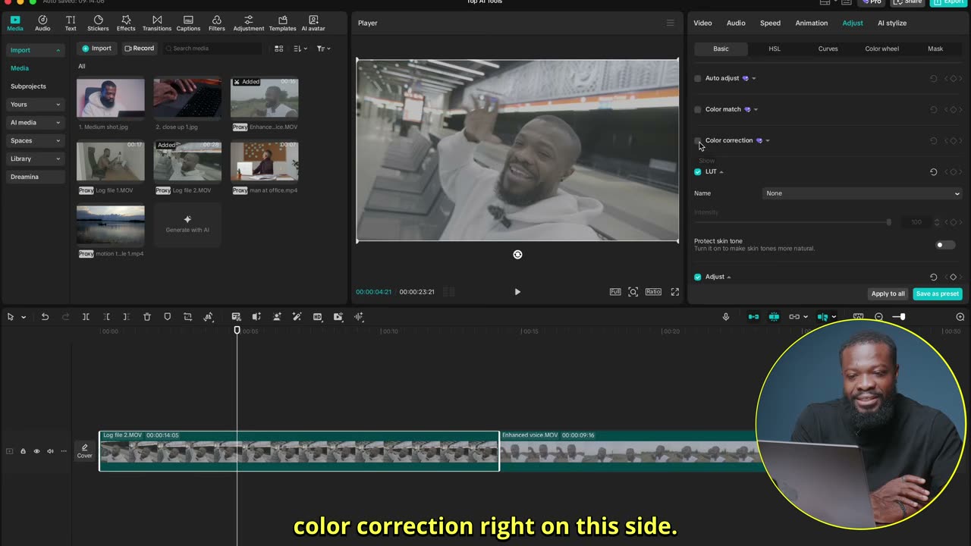Viewport: 971px width, 546px height.
Task: Open fullscreen player view
Action: 675,292
